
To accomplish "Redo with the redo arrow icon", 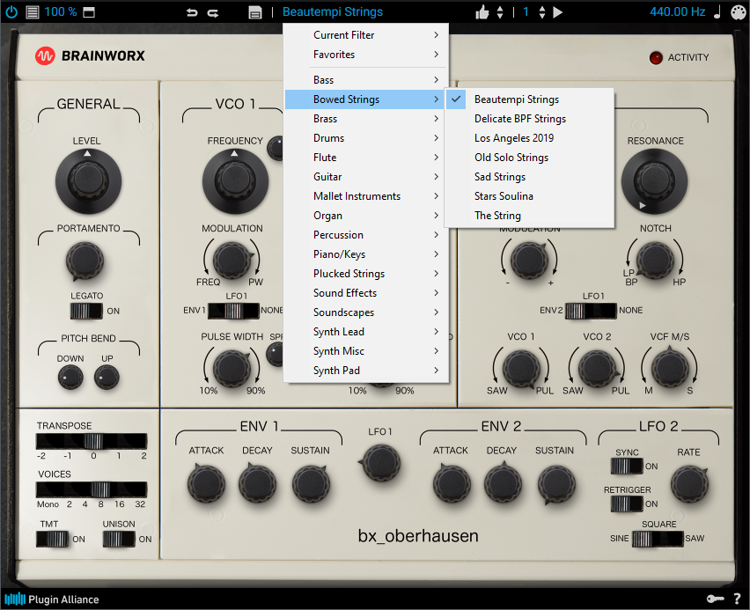I will coord(213,12).
